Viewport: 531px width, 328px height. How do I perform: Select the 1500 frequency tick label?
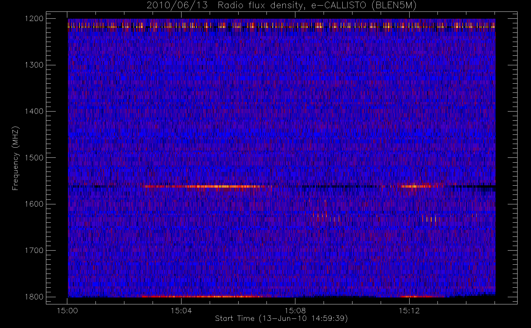pos(34,158)
